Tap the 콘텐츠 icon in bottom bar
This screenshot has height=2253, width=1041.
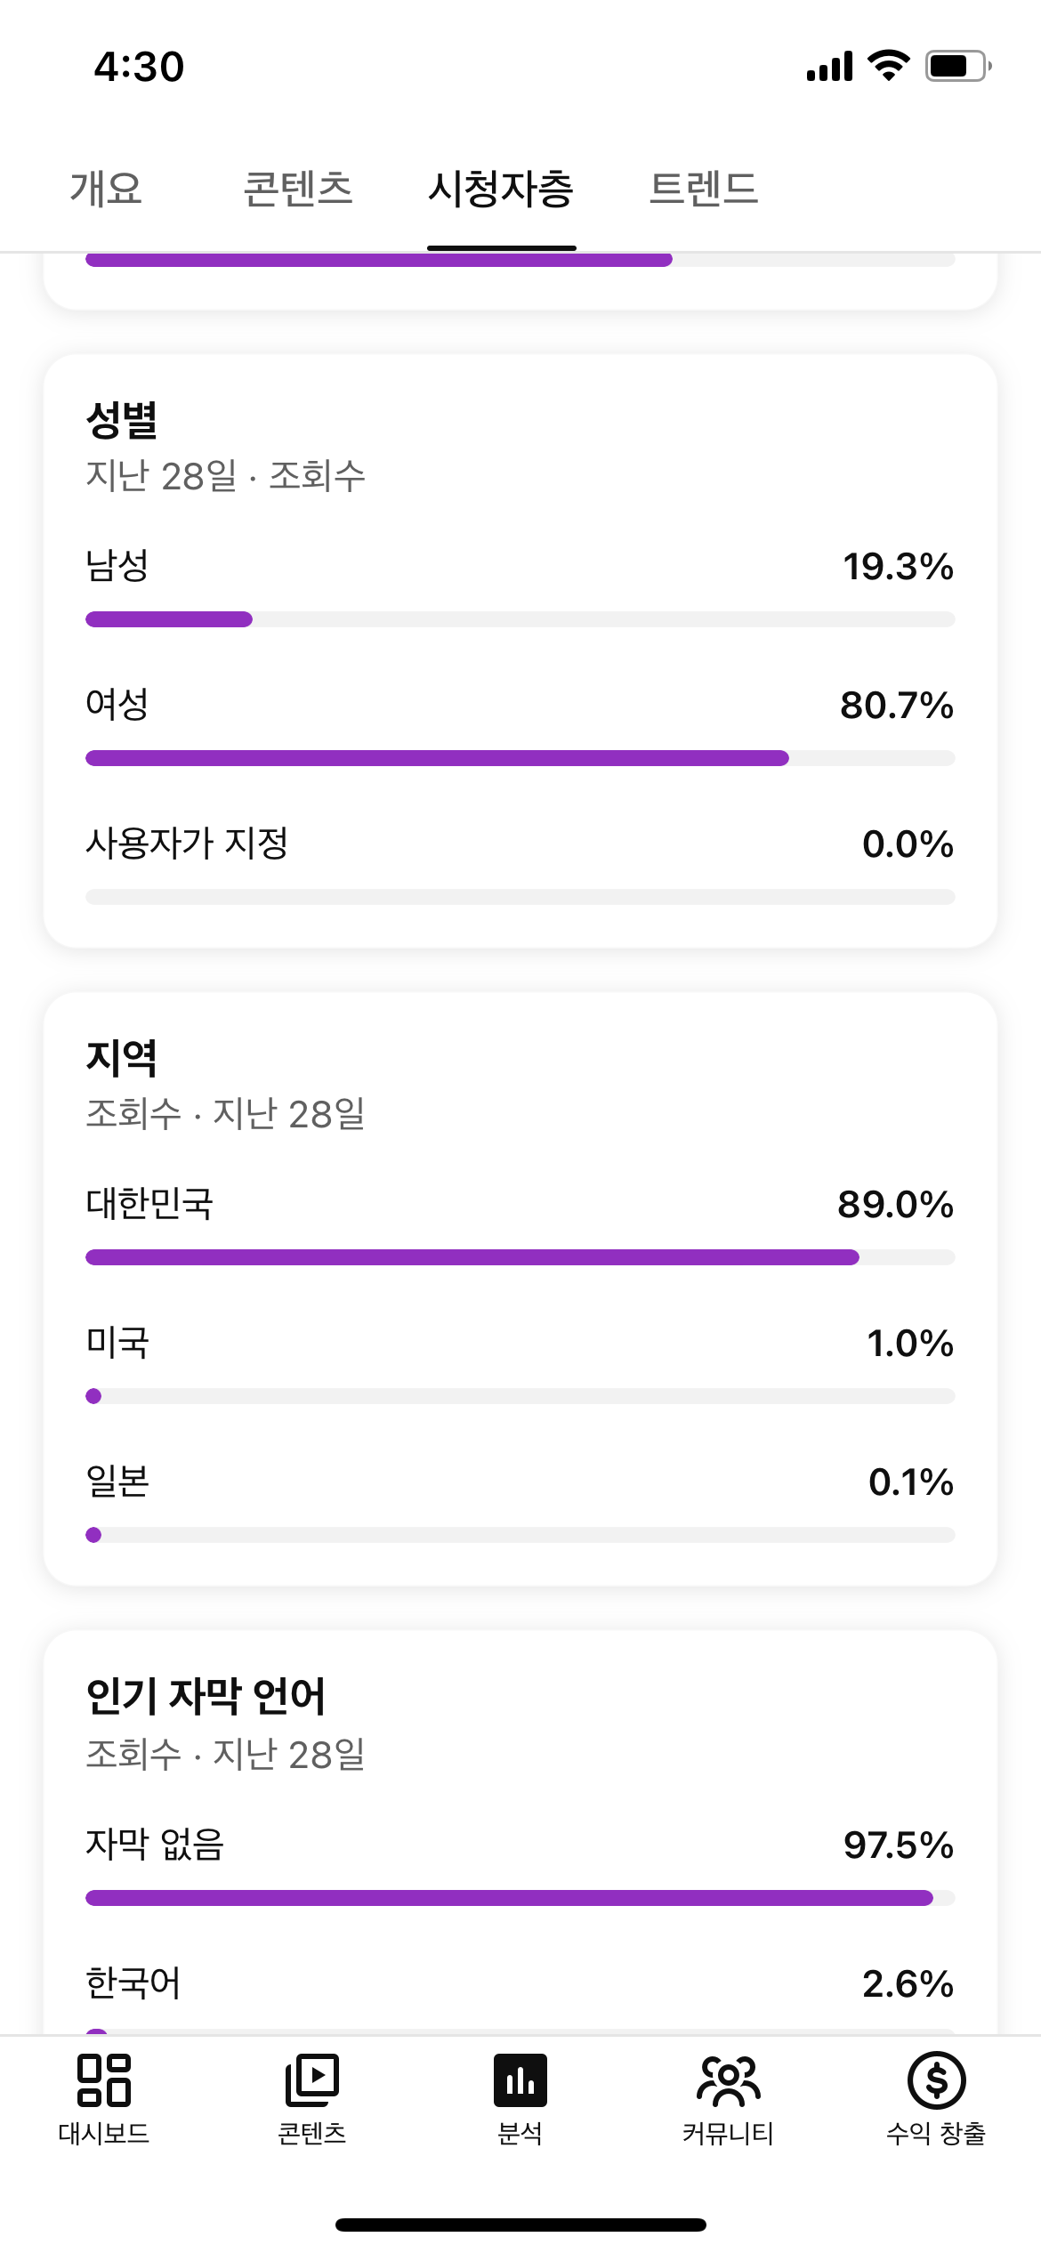click(311, 2079)
